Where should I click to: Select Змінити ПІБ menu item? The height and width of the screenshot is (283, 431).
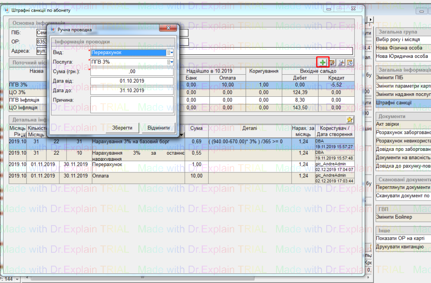(402, 78)
